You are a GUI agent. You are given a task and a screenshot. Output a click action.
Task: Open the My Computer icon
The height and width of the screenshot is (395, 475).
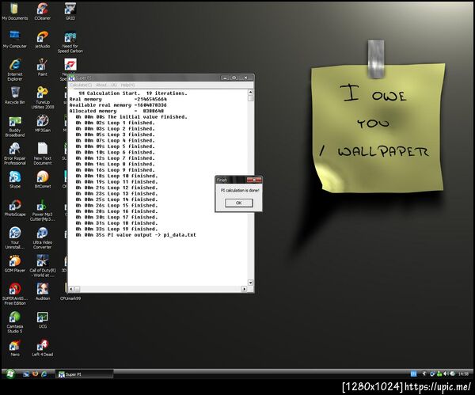pyautogui.click(x=14, y=40)
